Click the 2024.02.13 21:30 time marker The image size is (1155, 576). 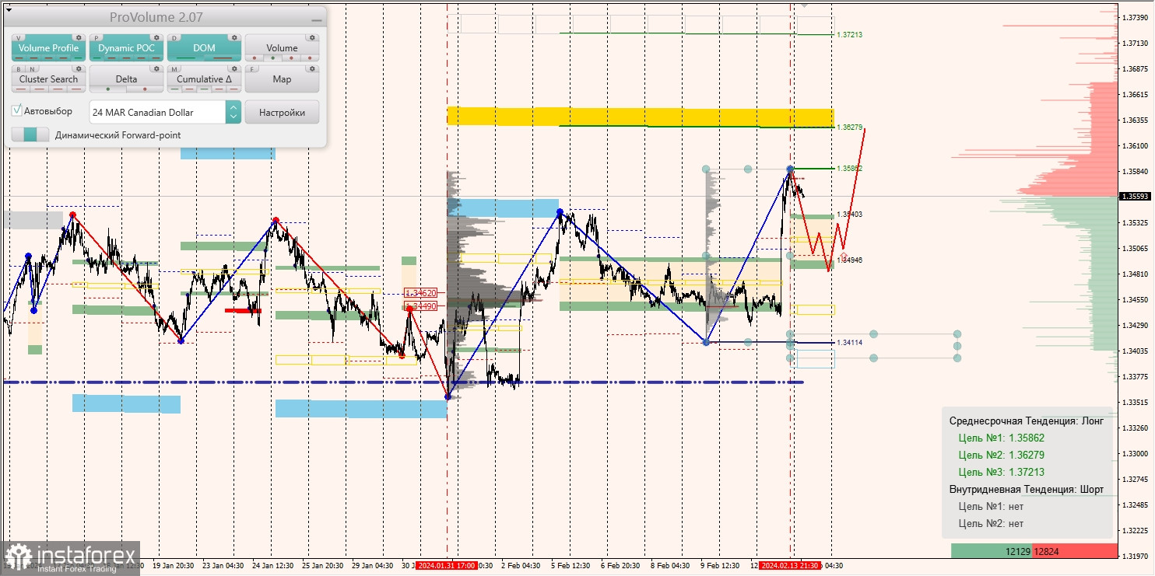pos(790,566)
